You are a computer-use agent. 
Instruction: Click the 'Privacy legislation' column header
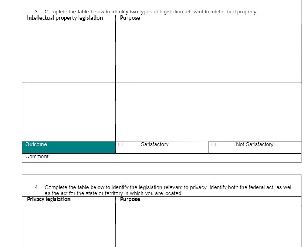(x=49, y=199)
